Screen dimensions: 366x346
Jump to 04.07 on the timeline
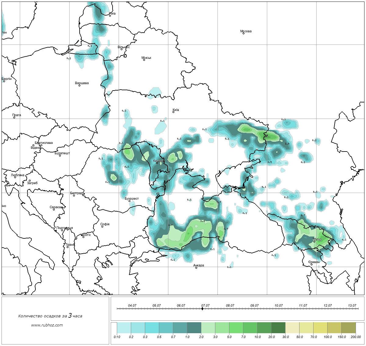coord(132,306)
